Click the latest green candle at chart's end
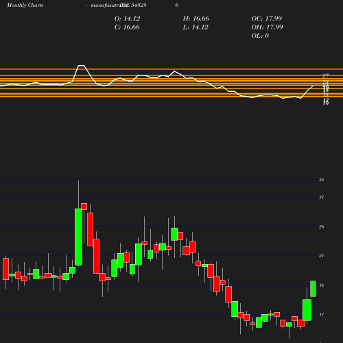Screen dimensions: 343x343 [x=313, y=289]
